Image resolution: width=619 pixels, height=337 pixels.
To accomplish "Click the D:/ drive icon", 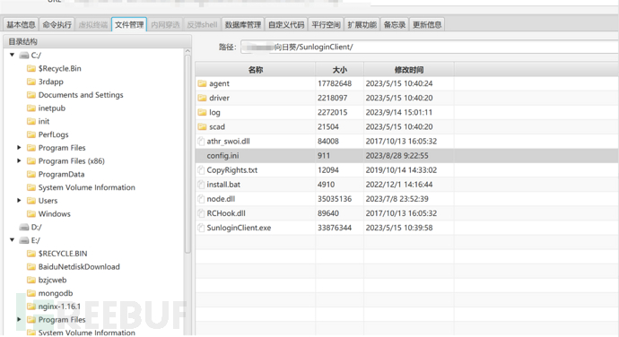I will [x=24, y=227].
